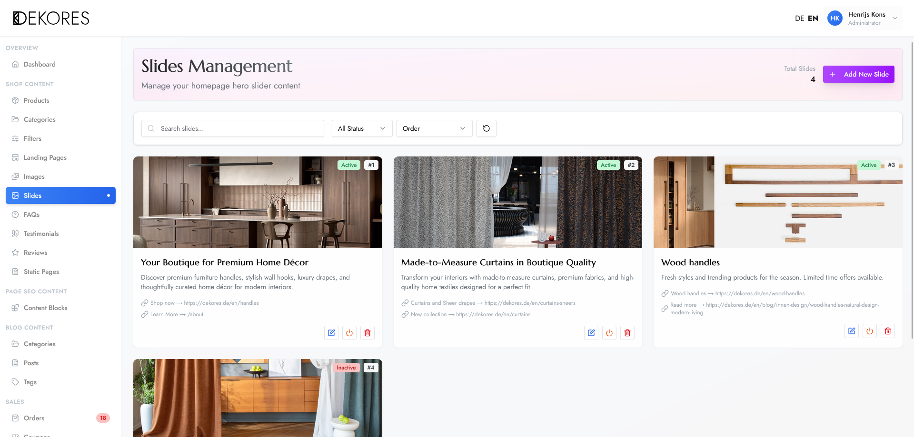Delete the Premium Home Décor slide
Image resolution: width=914 pixels, height=437 pixels.
point(368,333)
